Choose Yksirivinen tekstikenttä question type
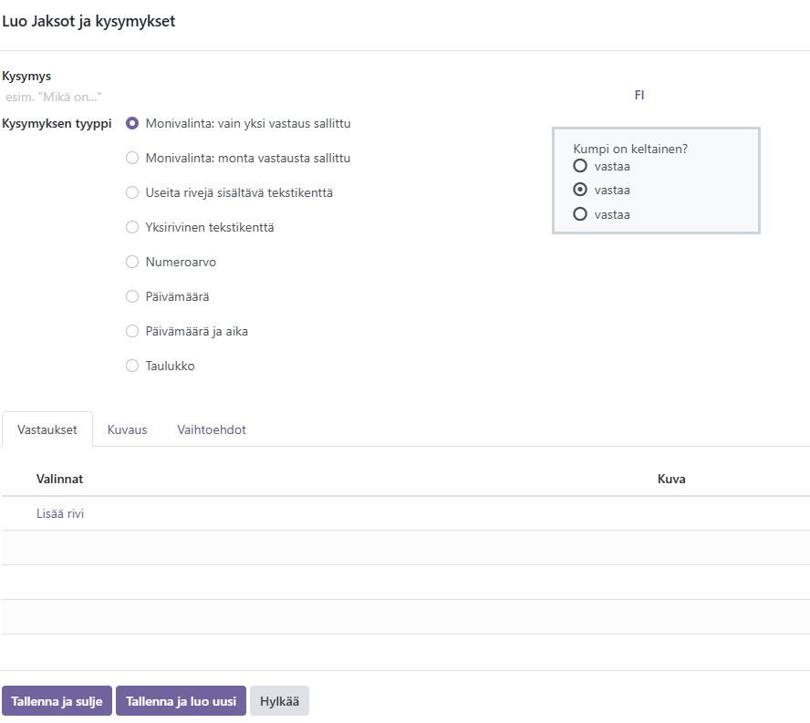810x723 pixels. point(132,227)
